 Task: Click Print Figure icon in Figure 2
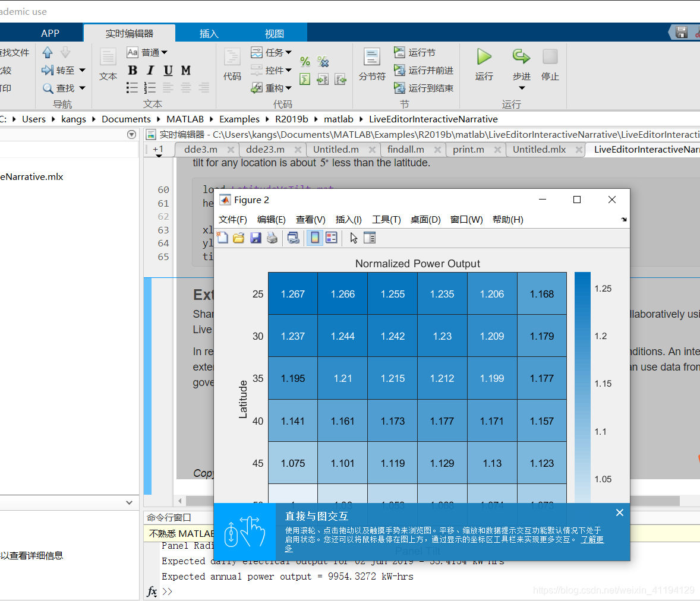(272, 238)
